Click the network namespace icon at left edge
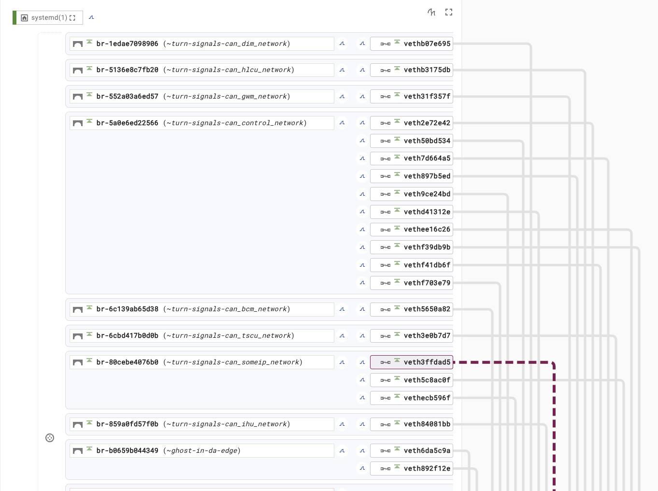 [50, 438]
